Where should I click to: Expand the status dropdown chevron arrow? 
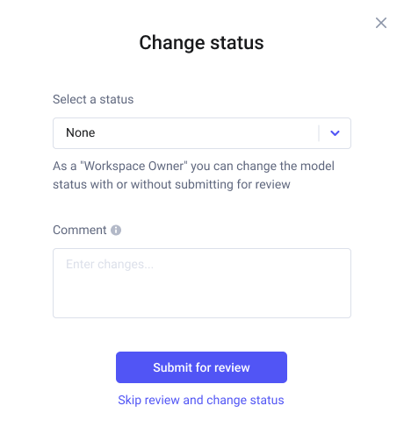click(x=335, y=133)
